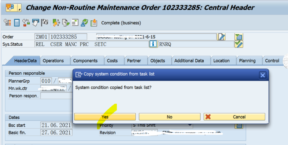288x145 pixels.
Task: Click the white list sheet toolbar icon
Action: coord(75,23)
